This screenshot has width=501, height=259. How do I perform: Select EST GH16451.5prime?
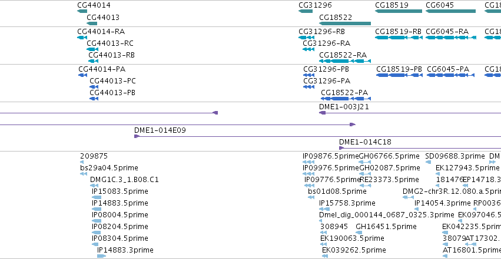coord(359,233)
